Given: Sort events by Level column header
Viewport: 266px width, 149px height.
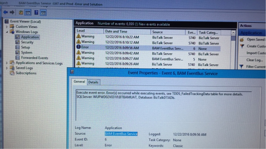Looking at the screenshot, I should pyautogui.click(x=89, y=31).
